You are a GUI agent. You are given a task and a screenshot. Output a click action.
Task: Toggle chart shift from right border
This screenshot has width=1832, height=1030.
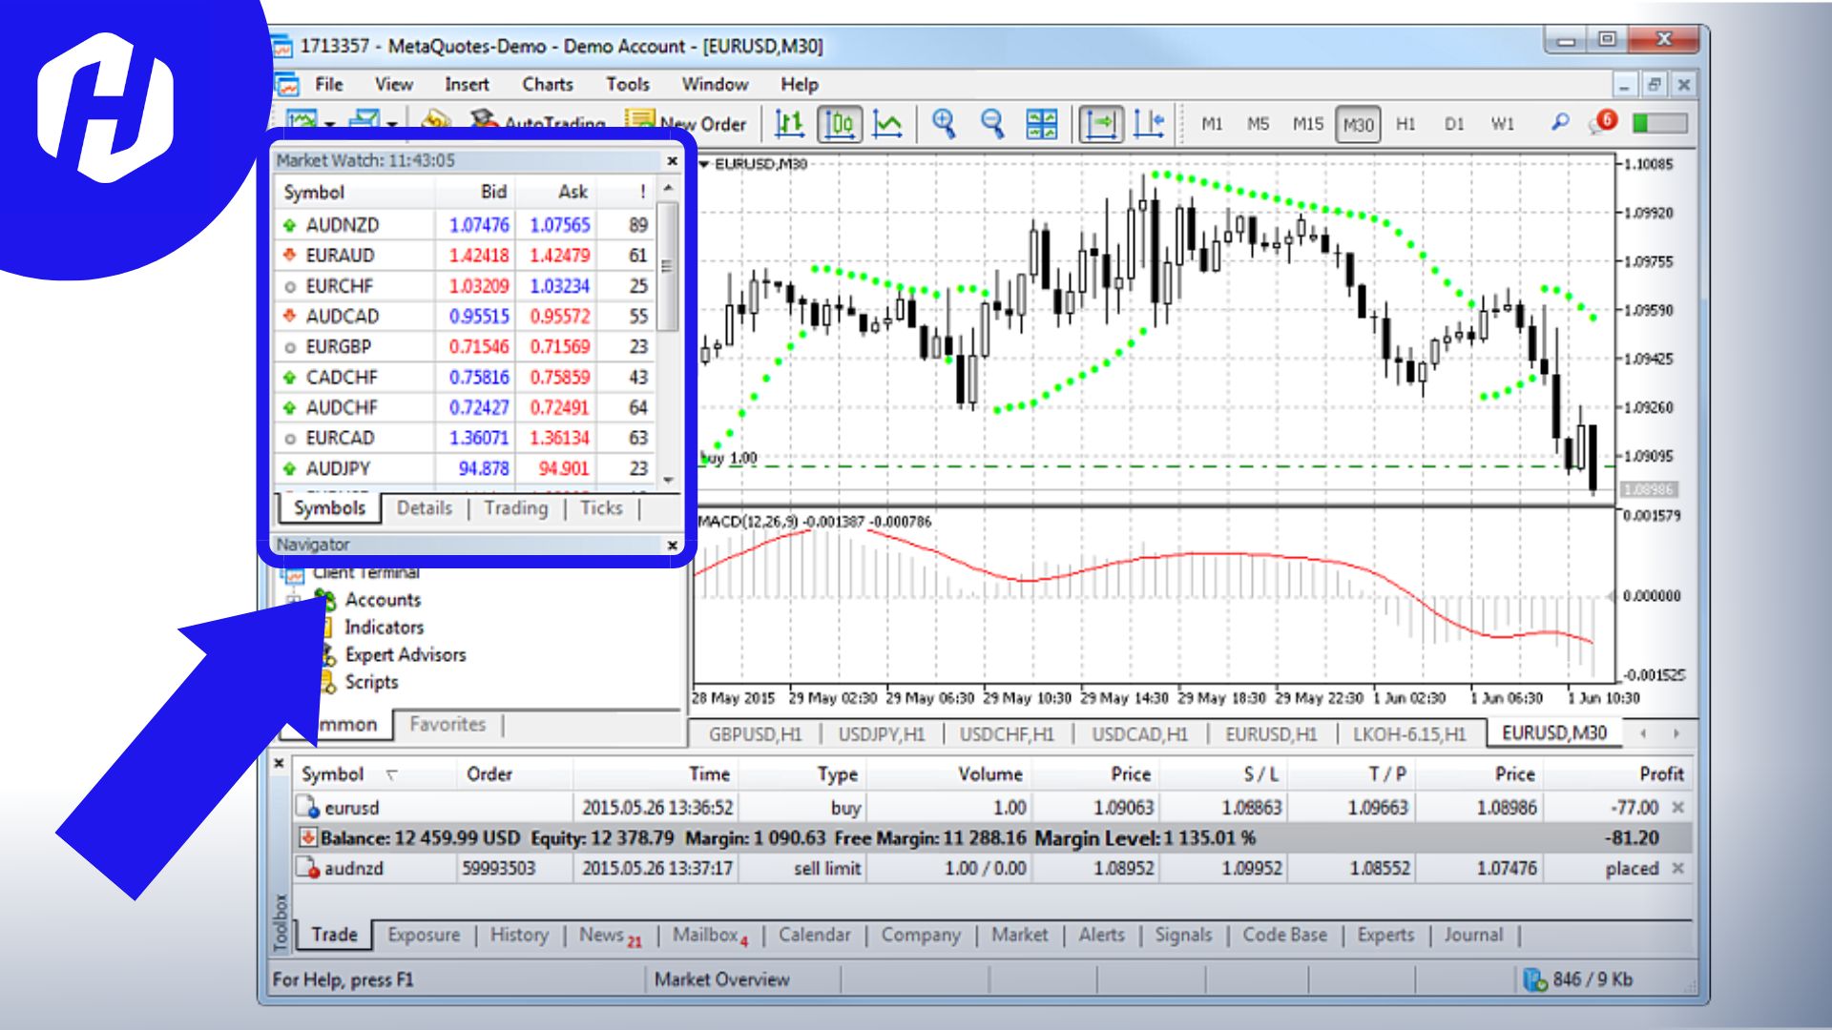pyautogui.click(x=1150, y=124)
